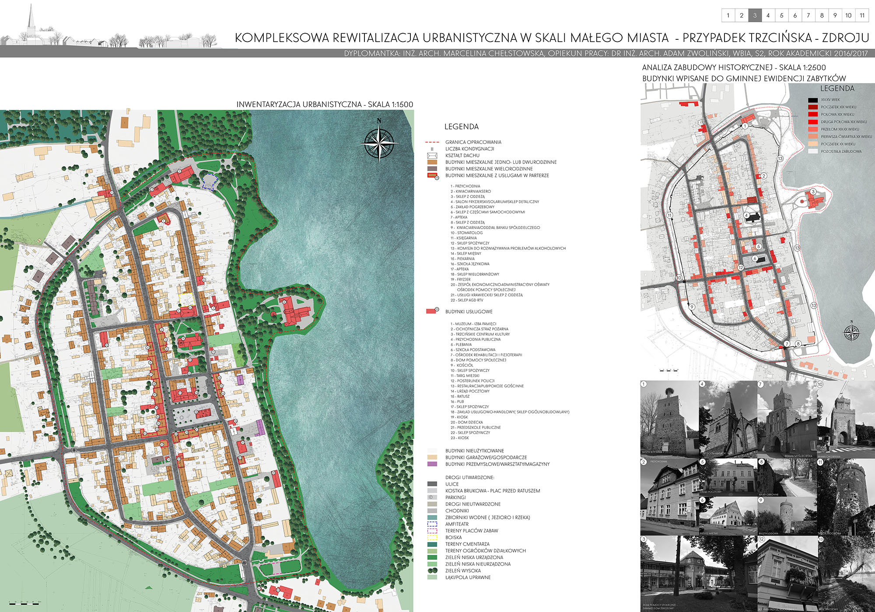Go to page 4 in the index
This screenshot has width=875, height=612.
(768, 15)
